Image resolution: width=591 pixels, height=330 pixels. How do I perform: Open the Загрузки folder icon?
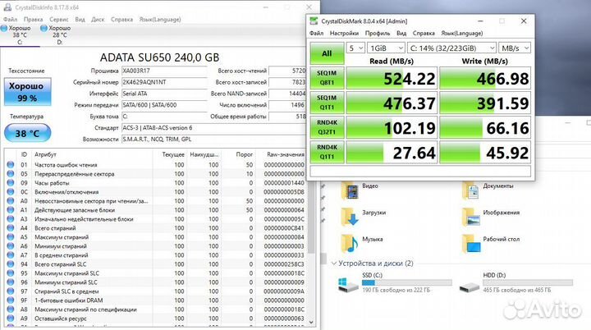point(350,217)
